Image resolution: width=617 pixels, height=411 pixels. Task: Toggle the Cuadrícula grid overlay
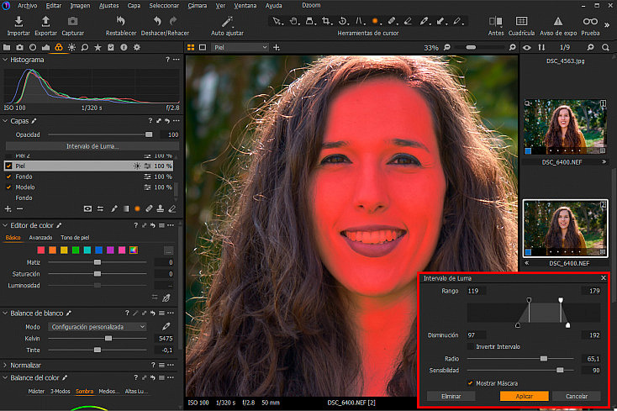521,26
